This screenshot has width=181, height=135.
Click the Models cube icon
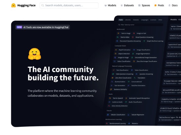pyautogui.click(x=105, y=5)
